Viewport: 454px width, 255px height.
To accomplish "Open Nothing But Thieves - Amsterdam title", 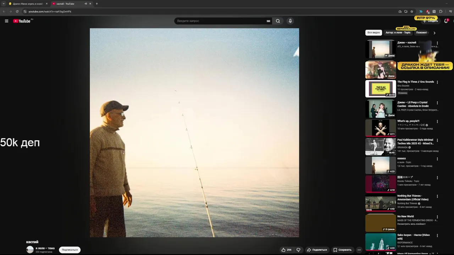I will [x=413, y=198].
